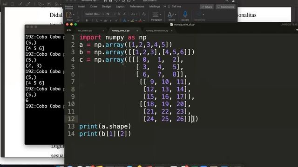Image resolution: width=298 pixels, height=167 pixels.
Task: Click the Text Effects A icon
Action: (124, 20)
